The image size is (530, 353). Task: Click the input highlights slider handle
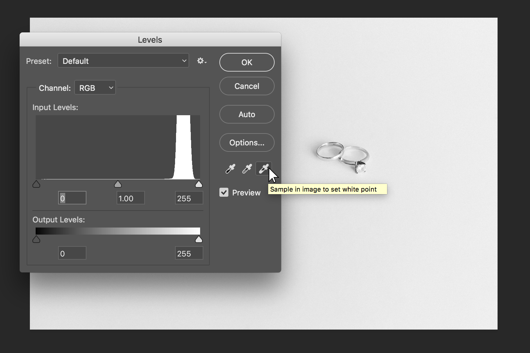click(199, 184)
